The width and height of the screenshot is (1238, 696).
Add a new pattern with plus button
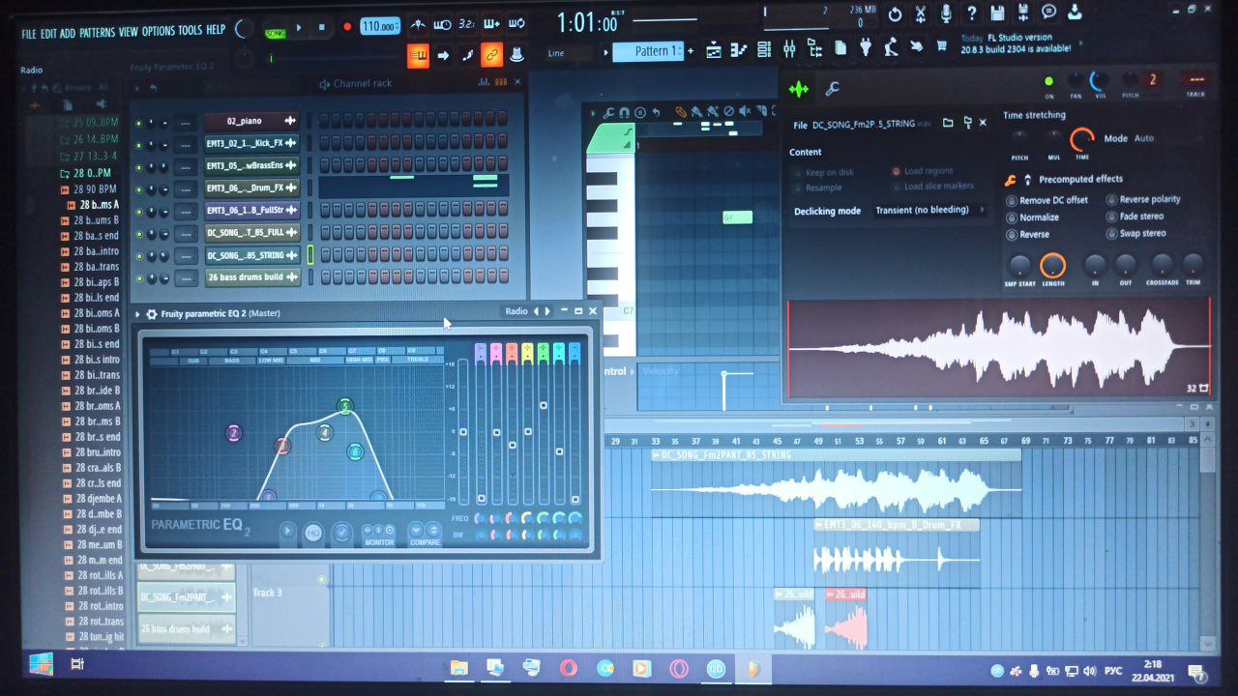(691, 51)
